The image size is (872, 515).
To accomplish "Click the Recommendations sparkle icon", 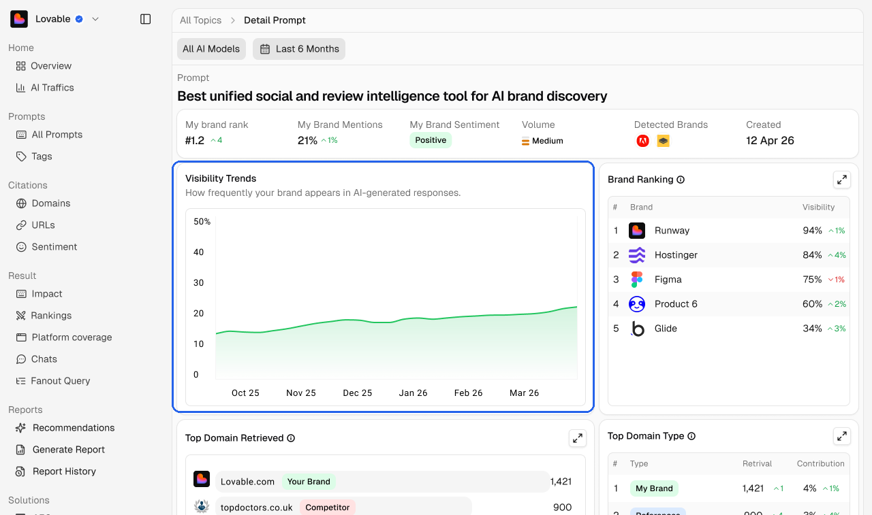I will (x=21, y=428).
